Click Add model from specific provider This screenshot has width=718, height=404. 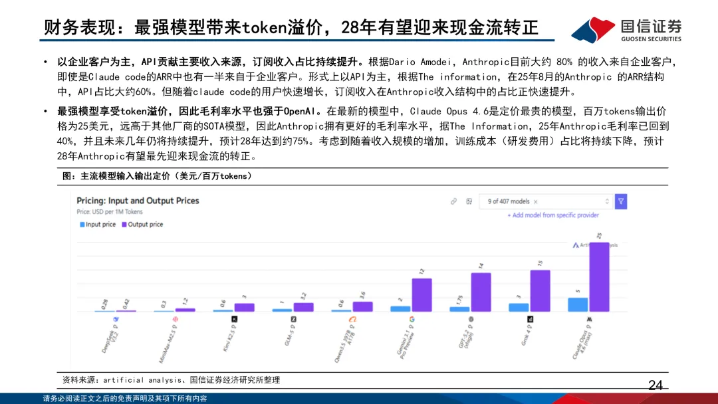coord(553,215)
